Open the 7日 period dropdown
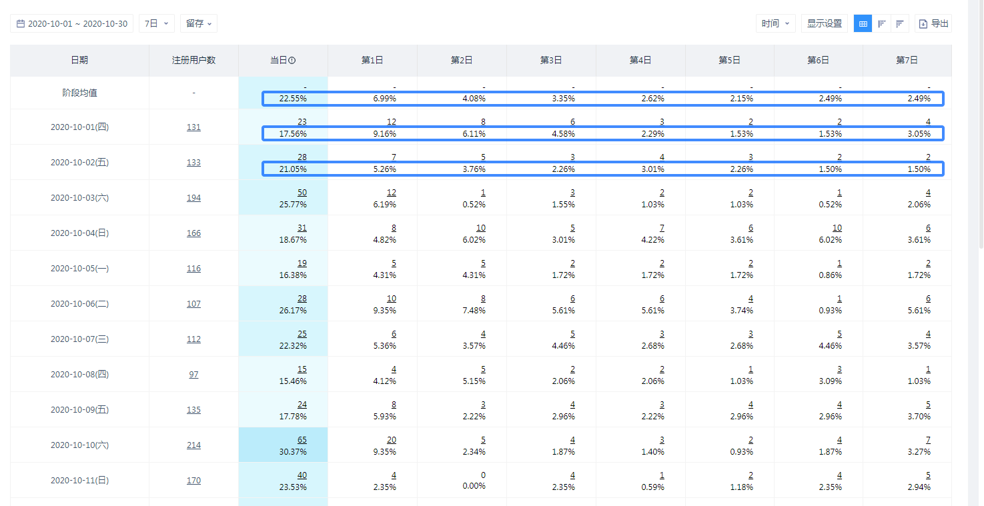Screen dimensions: 984x506 pos(157,24)
